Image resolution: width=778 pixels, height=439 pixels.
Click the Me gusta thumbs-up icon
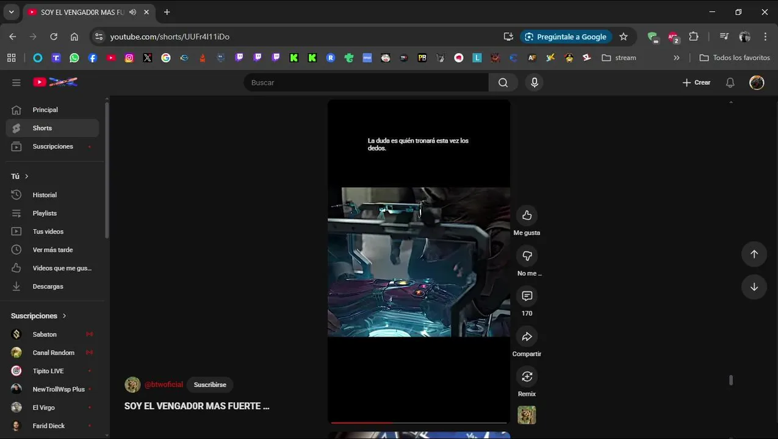[527, 215]
